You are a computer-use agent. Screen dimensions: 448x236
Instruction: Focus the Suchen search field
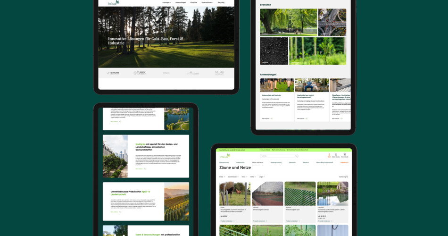[279, 156]
